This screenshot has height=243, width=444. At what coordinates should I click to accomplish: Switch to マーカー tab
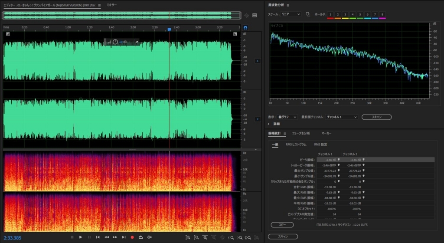(x=326, y=133)
